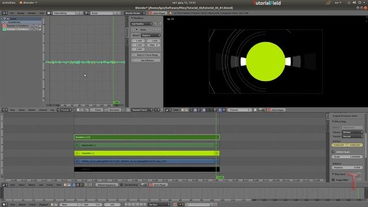Click the Depth value field
Screen dimensions: 368x207
point(154,45)
